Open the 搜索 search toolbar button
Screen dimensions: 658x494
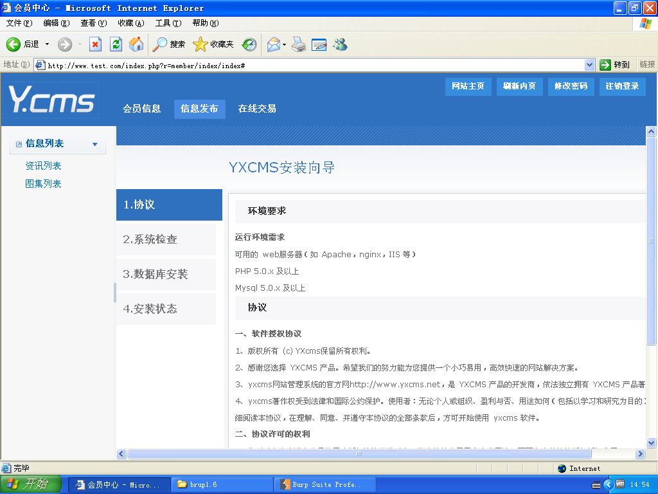(x=168, y=44)
